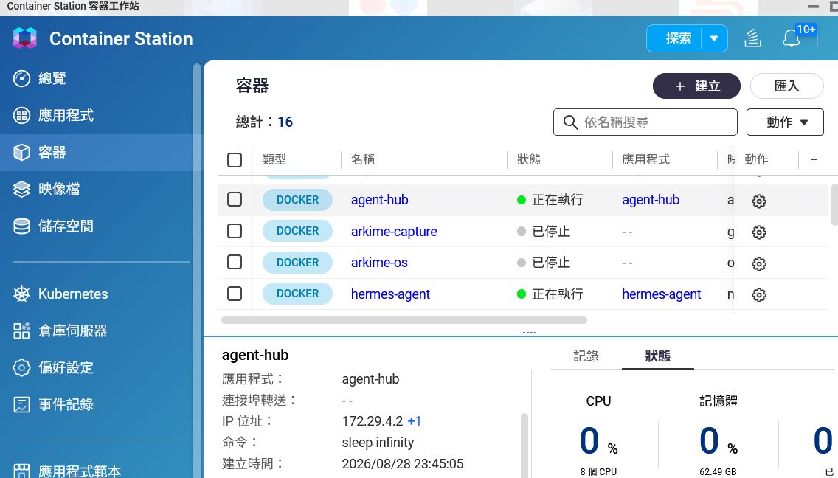Open the hermes-agent container link
This screenshot has height=478, width=838.
(x=390, y=294)
